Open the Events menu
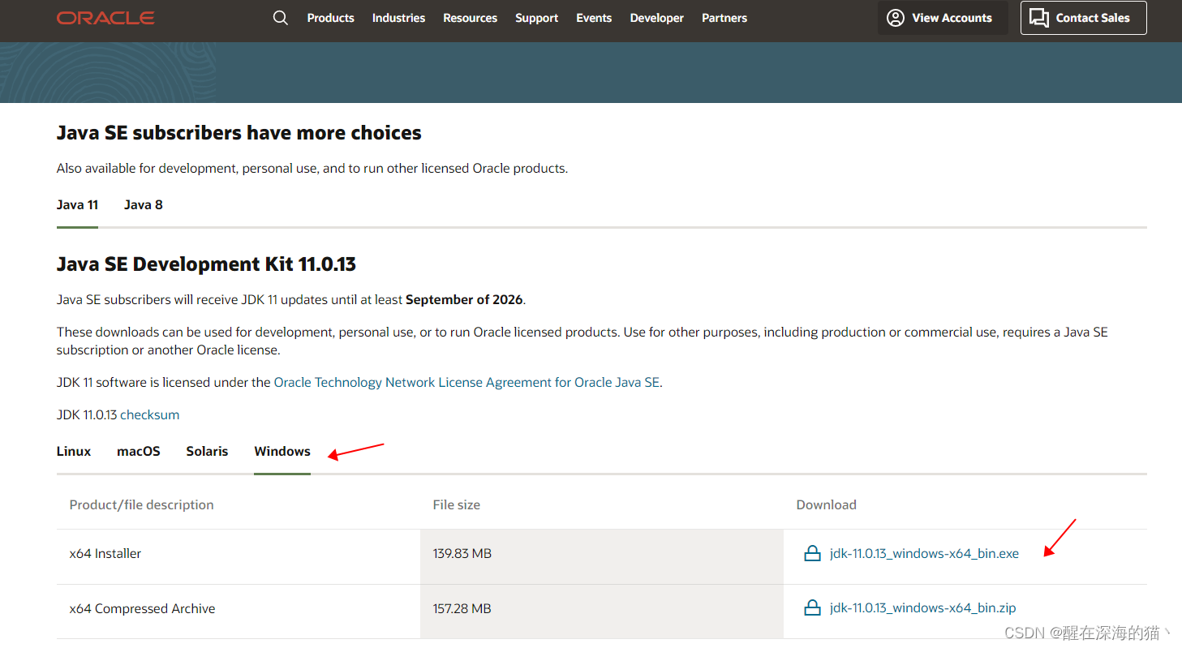 coord(594,18)
